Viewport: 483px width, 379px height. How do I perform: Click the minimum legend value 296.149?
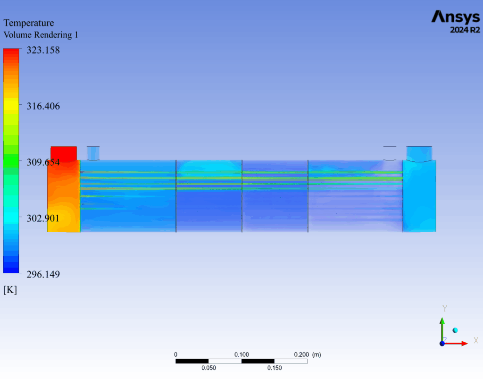(x=42, y=274)
